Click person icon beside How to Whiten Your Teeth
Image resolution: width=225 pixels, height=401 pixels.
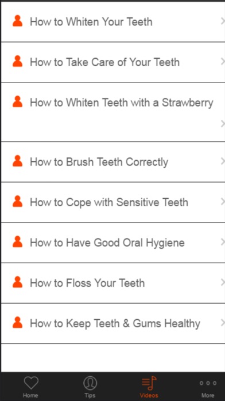pos(17,21)
